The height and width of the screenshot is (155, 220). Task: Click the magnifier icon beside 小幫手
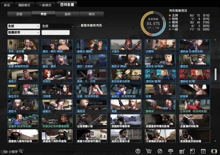[x=21, y=151]
